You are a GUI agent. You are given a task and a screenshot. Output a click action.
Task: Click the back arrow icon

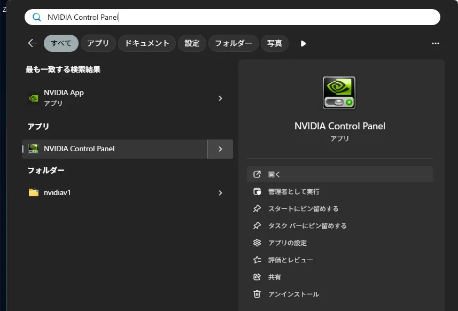tap(33, 43)
